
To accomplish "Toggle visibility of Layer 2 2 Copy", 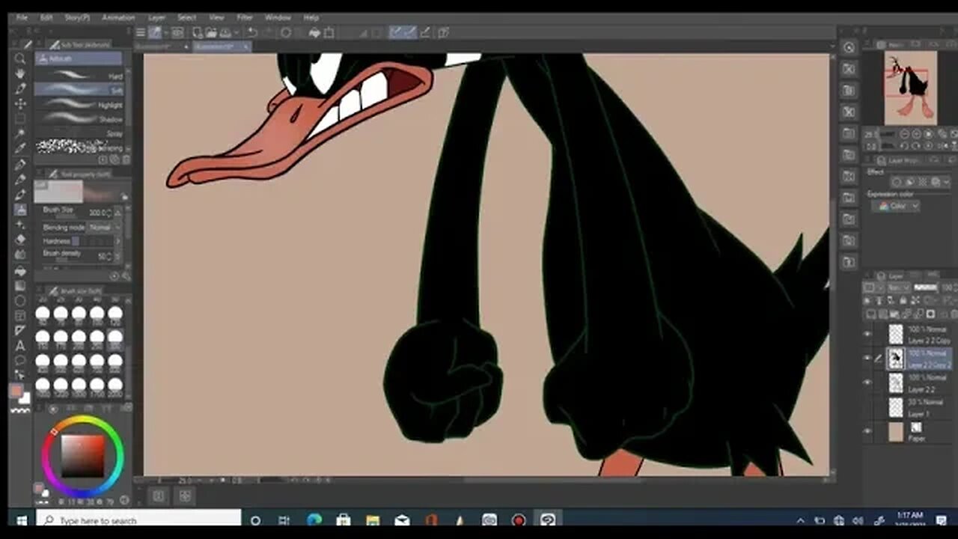I will (x=868, y=334).
